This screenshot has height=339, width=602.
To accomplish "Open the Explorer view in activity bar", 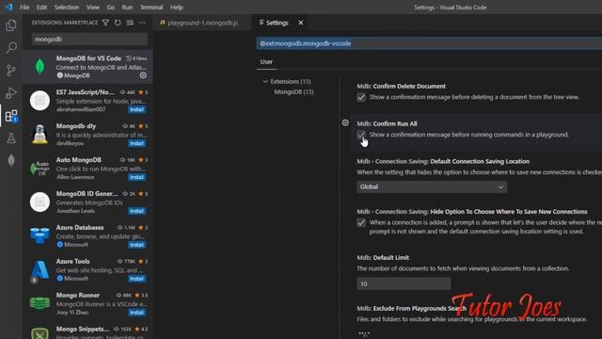I will point(11,25).
